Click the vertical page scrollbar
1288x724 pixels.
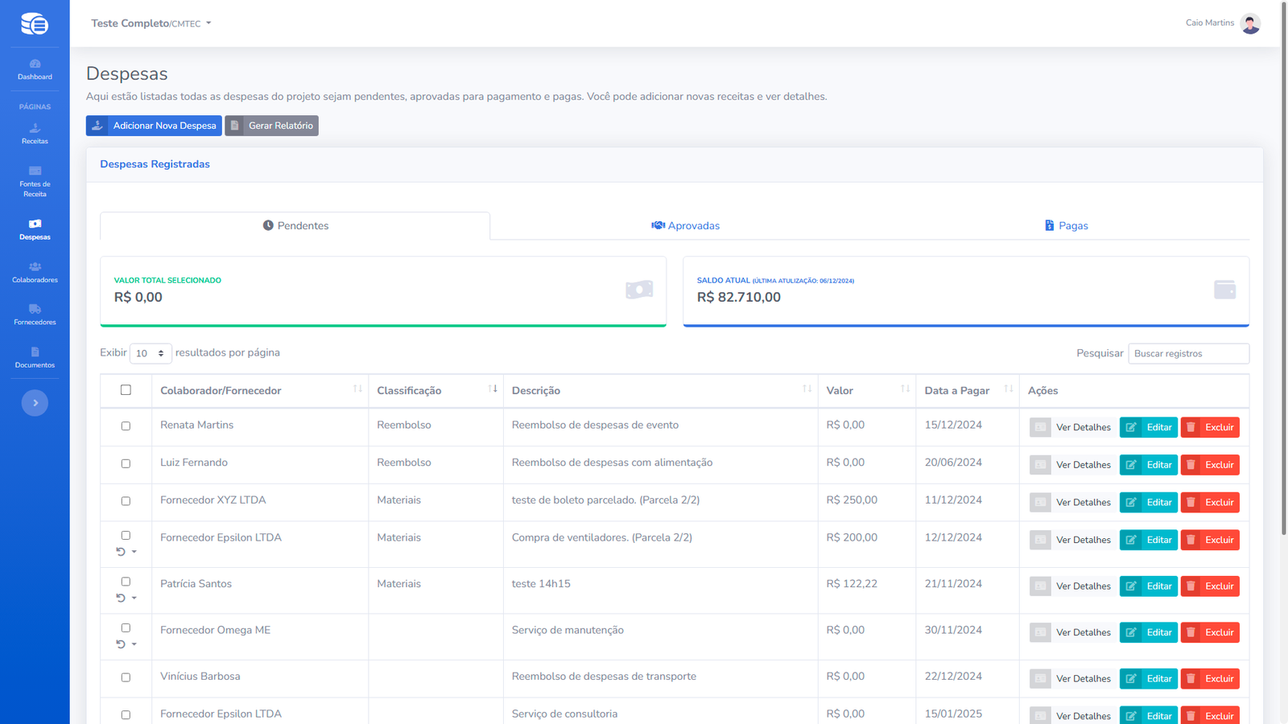coord(1283,282)
